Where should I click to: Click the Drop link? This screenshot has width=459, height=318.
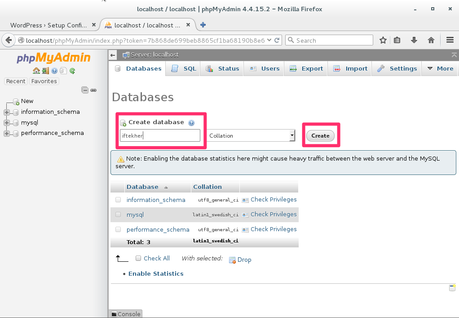(x=244, y=260)
